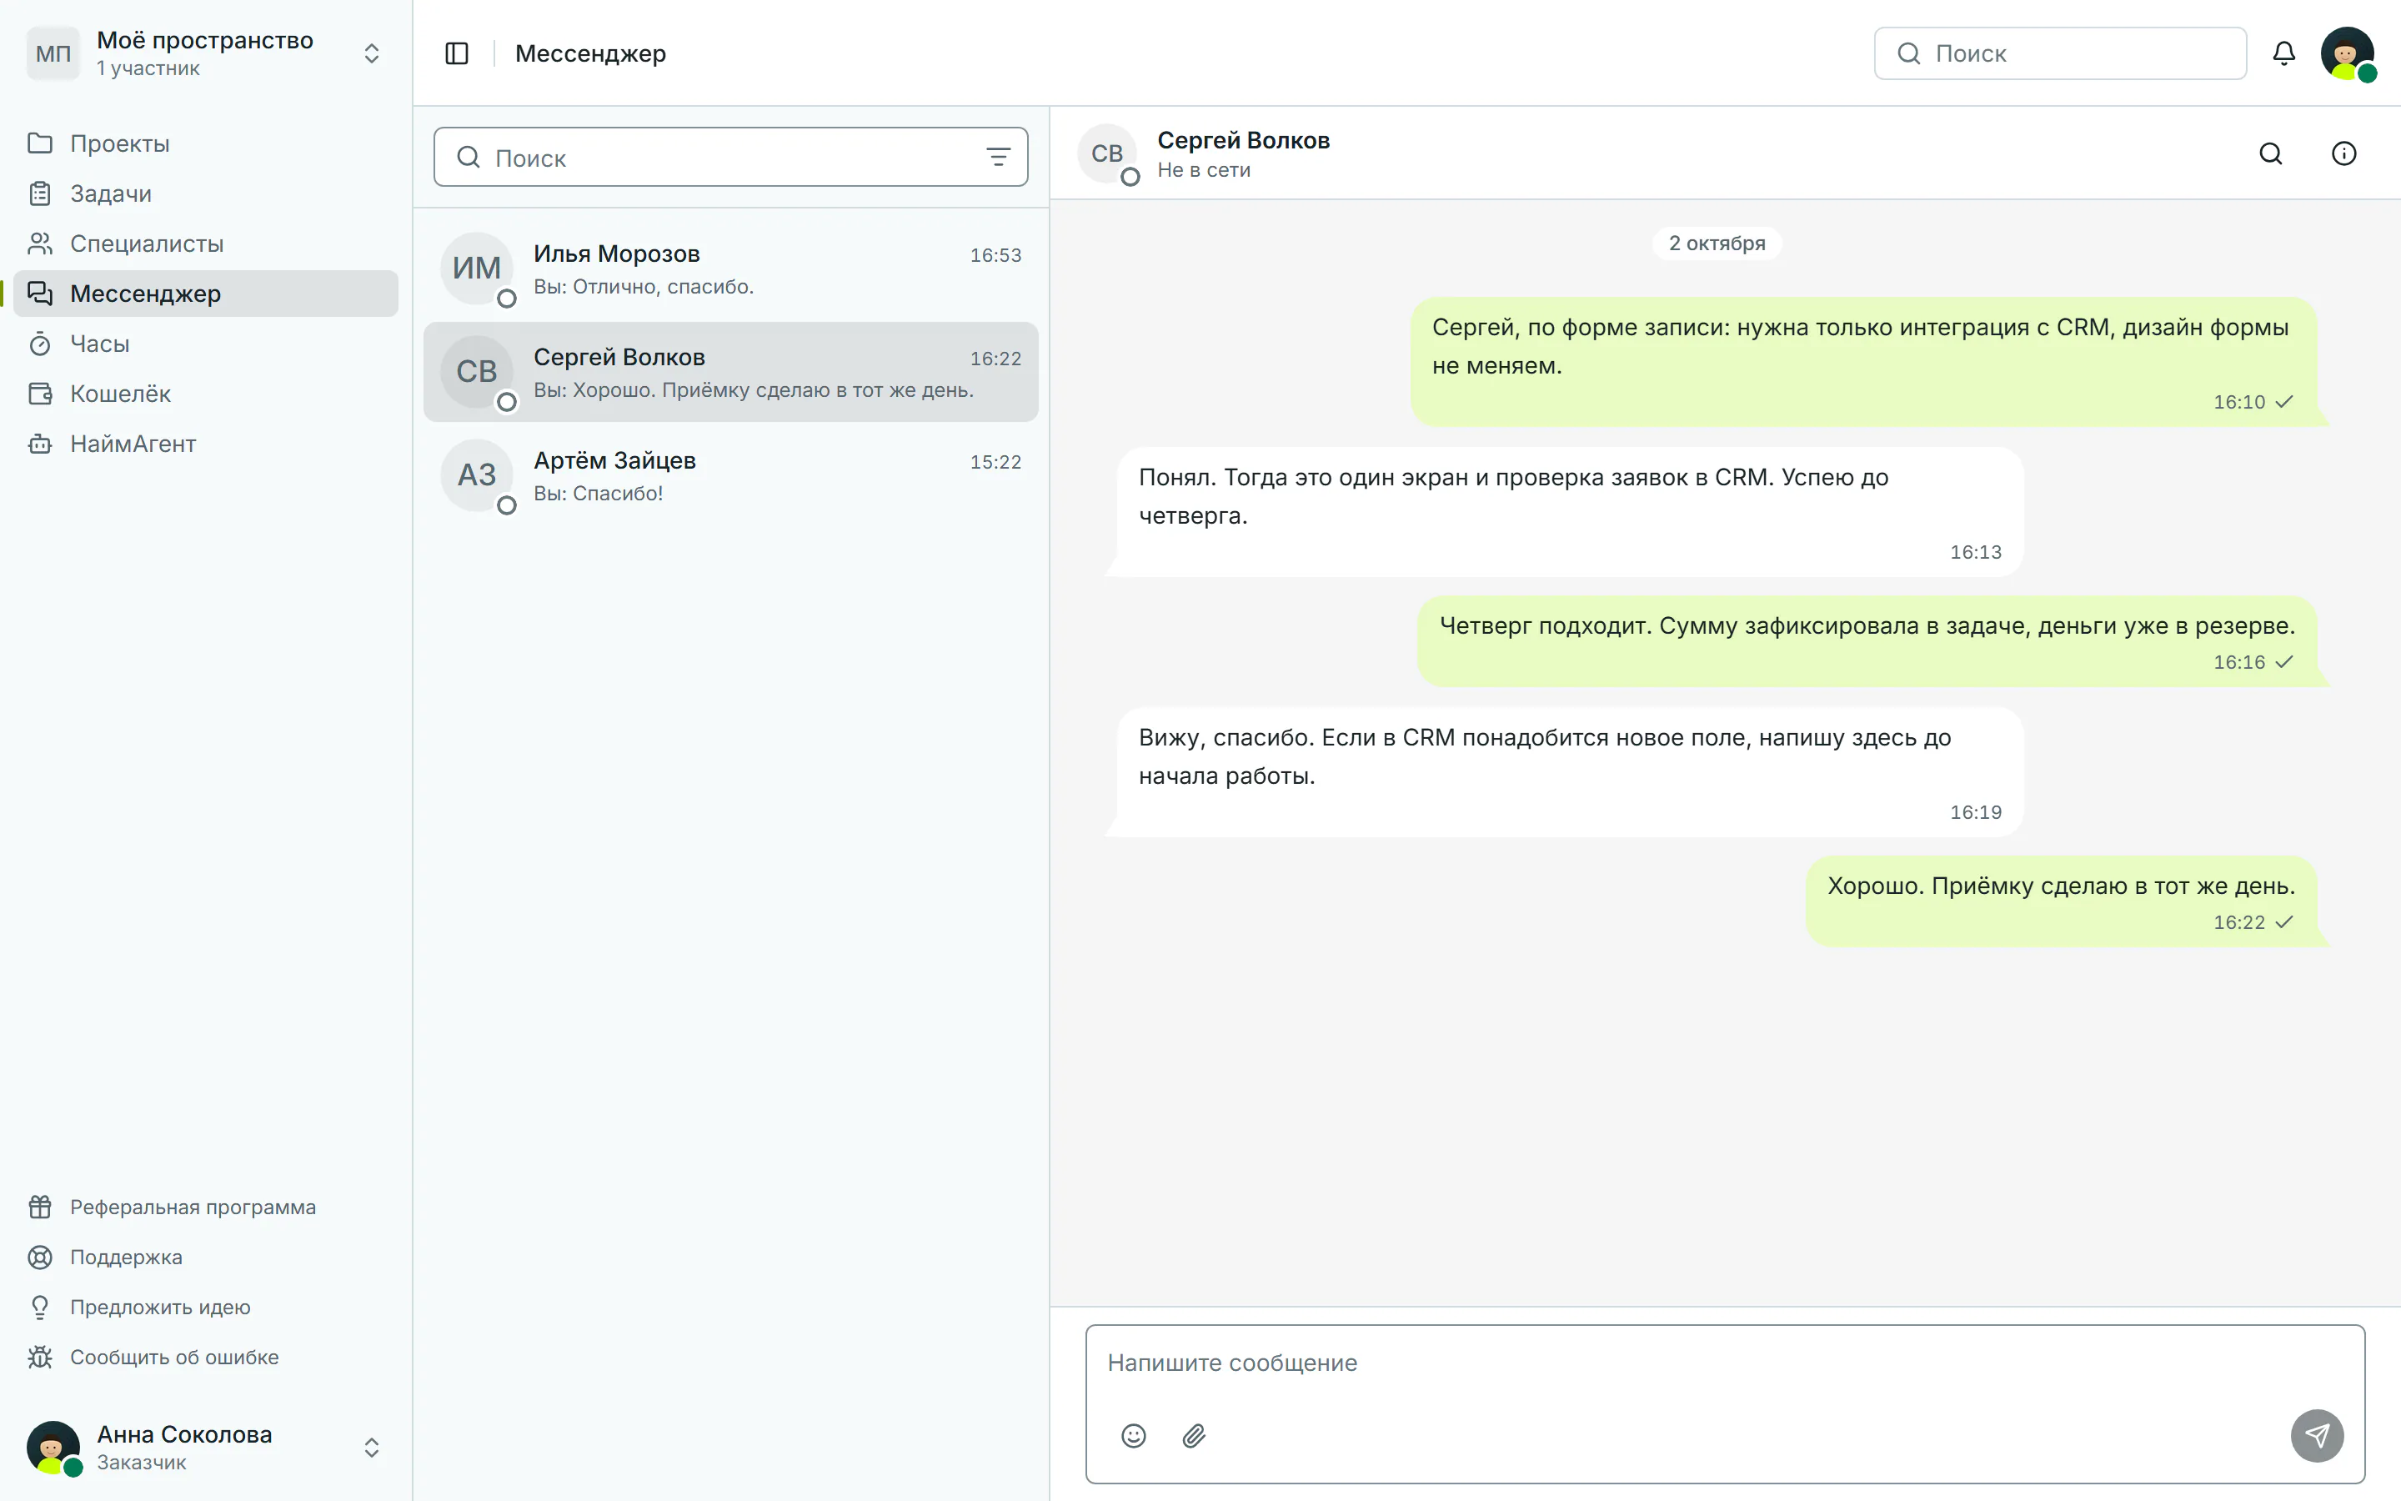Attach a file with the paperclip
This screenshot has height=1501, width=2401.
[x=1194, y=1435]
